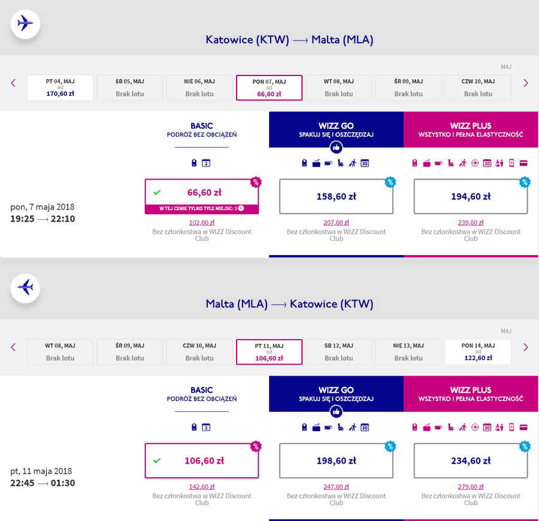Click outbound WIZZ GO 30-day check-in icon

point(365,163)
